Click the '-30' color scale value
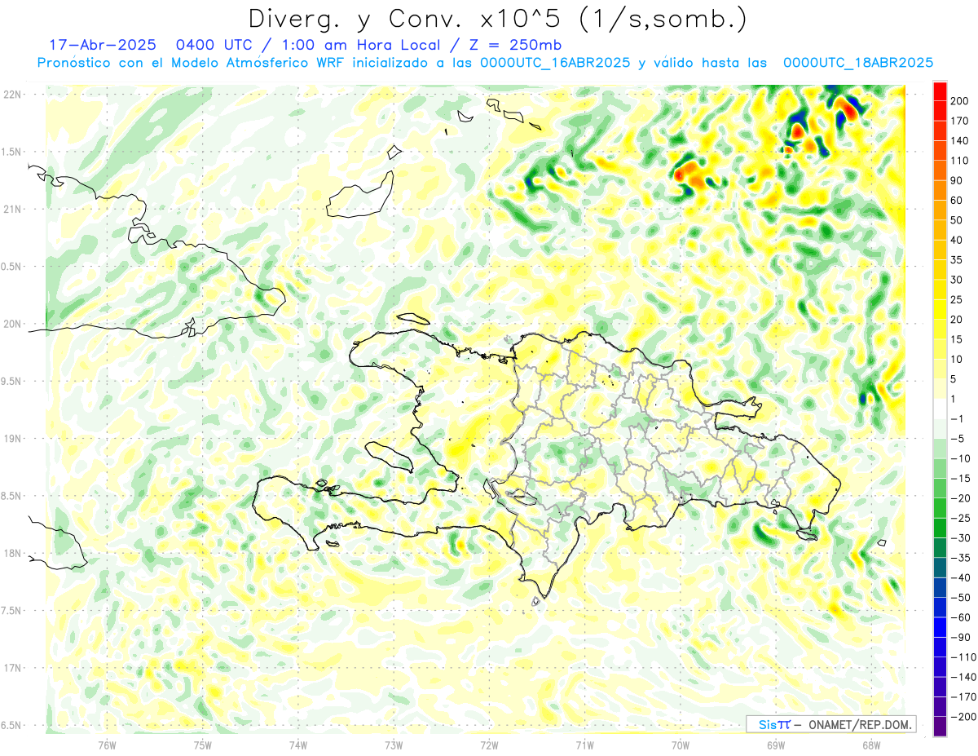Viewport: 978px width, 756px height. [960, 538]
